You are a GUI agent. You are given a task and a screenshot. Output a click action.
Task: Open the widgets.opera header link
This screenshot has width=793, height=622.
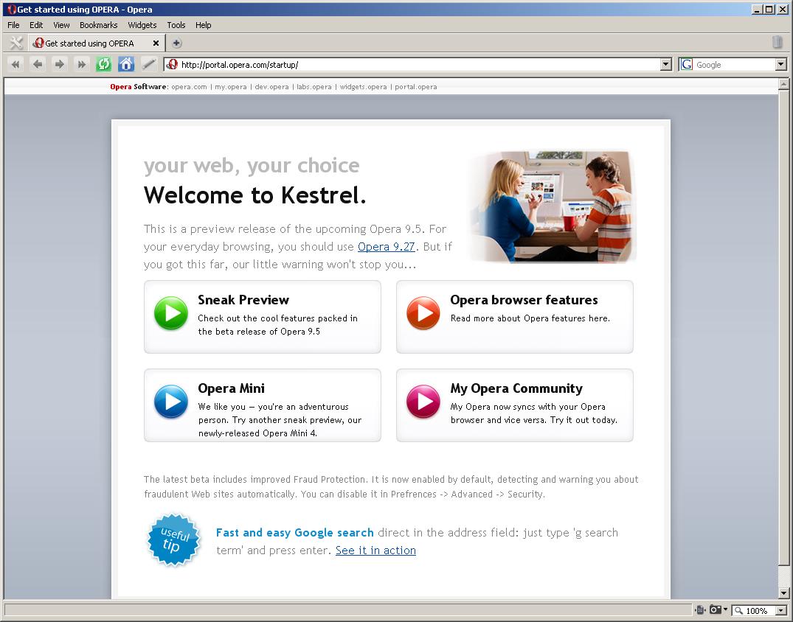tap(363, 87)
